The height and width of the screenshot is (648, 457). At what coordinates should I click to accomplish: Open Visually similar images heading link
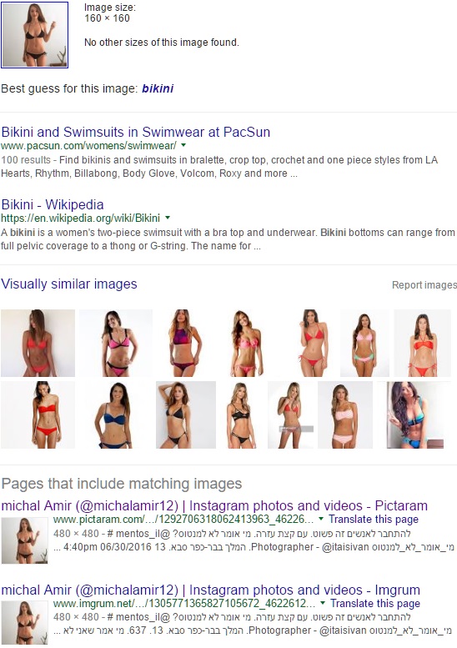pos(69,284)
